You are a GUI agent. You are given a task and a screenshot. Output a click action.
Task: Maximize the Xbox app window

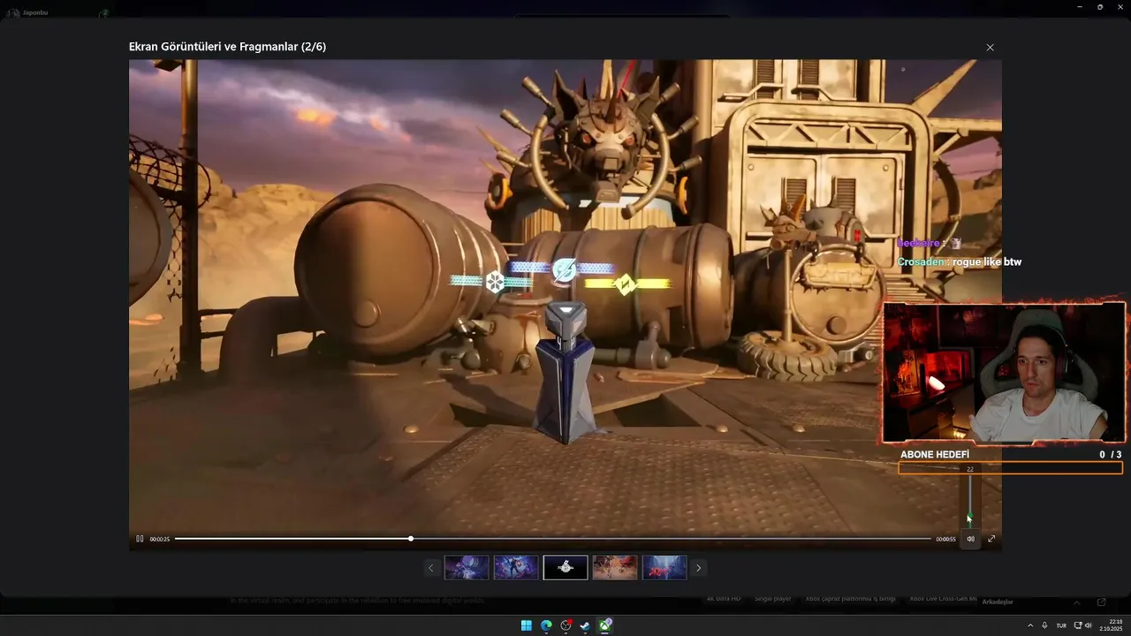[1100, 7]
